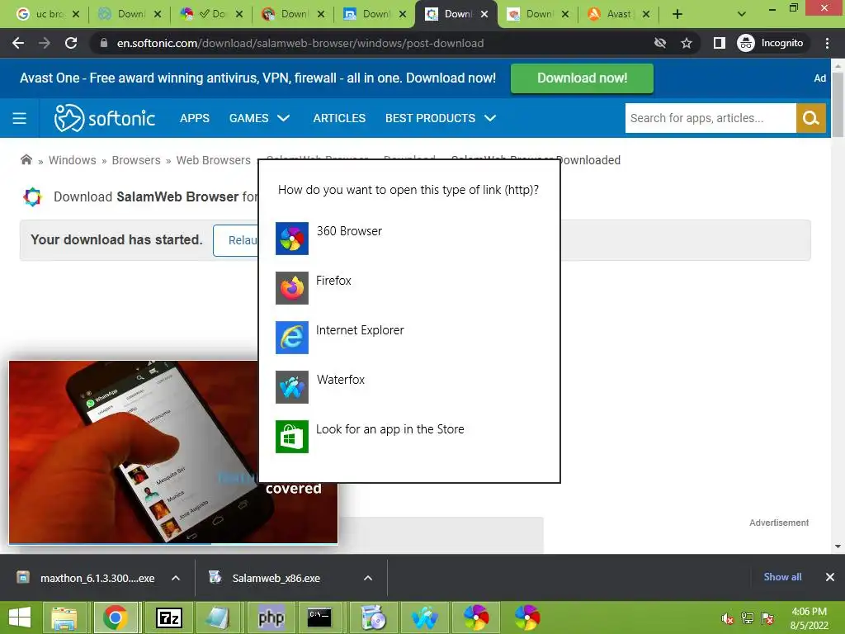Choose Firefox to open the link
845x634 pixels.
(408, 287)
